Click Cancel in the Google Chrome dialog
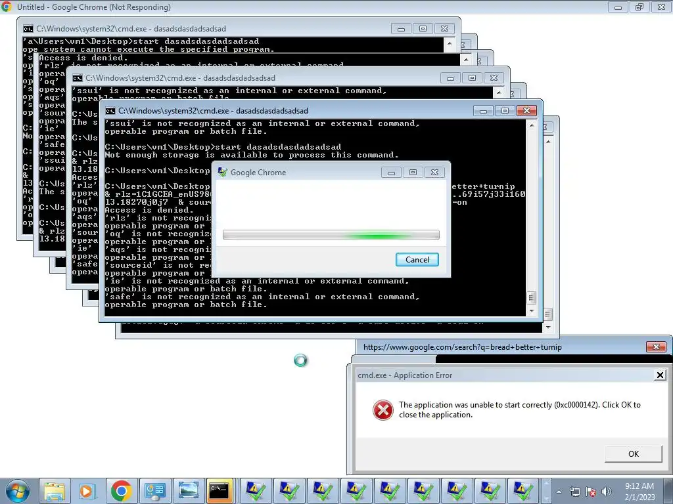Image resolution: width=673 pixels, height=504 pixels. click(x=417, y=260)
